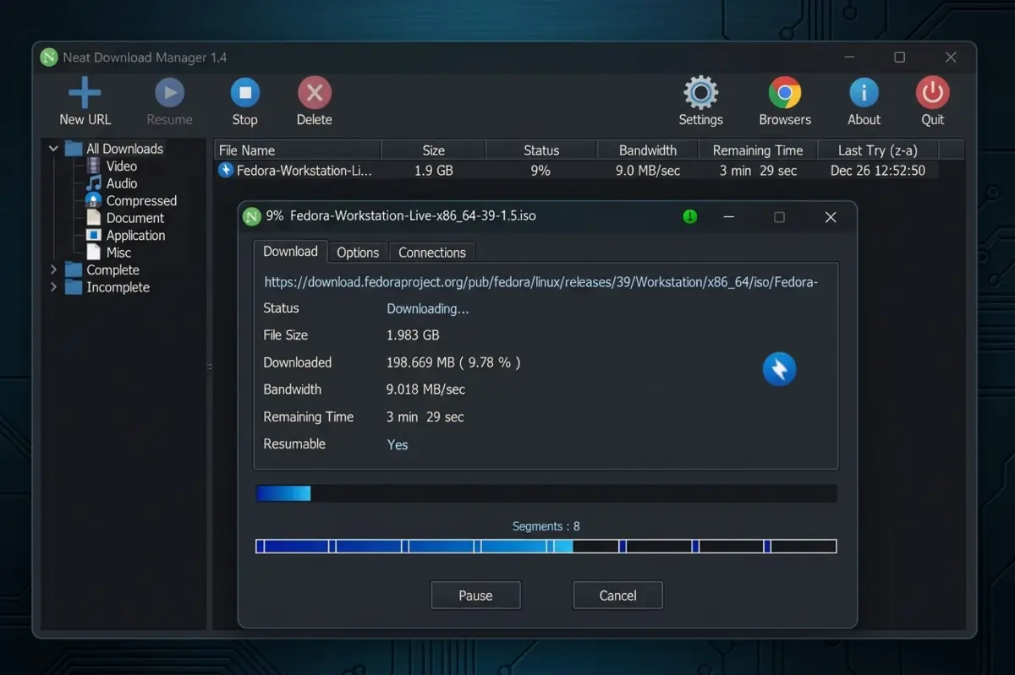1015x675 pixels.
Task: Click the Cancel button
Action: [x=617, y=596]
